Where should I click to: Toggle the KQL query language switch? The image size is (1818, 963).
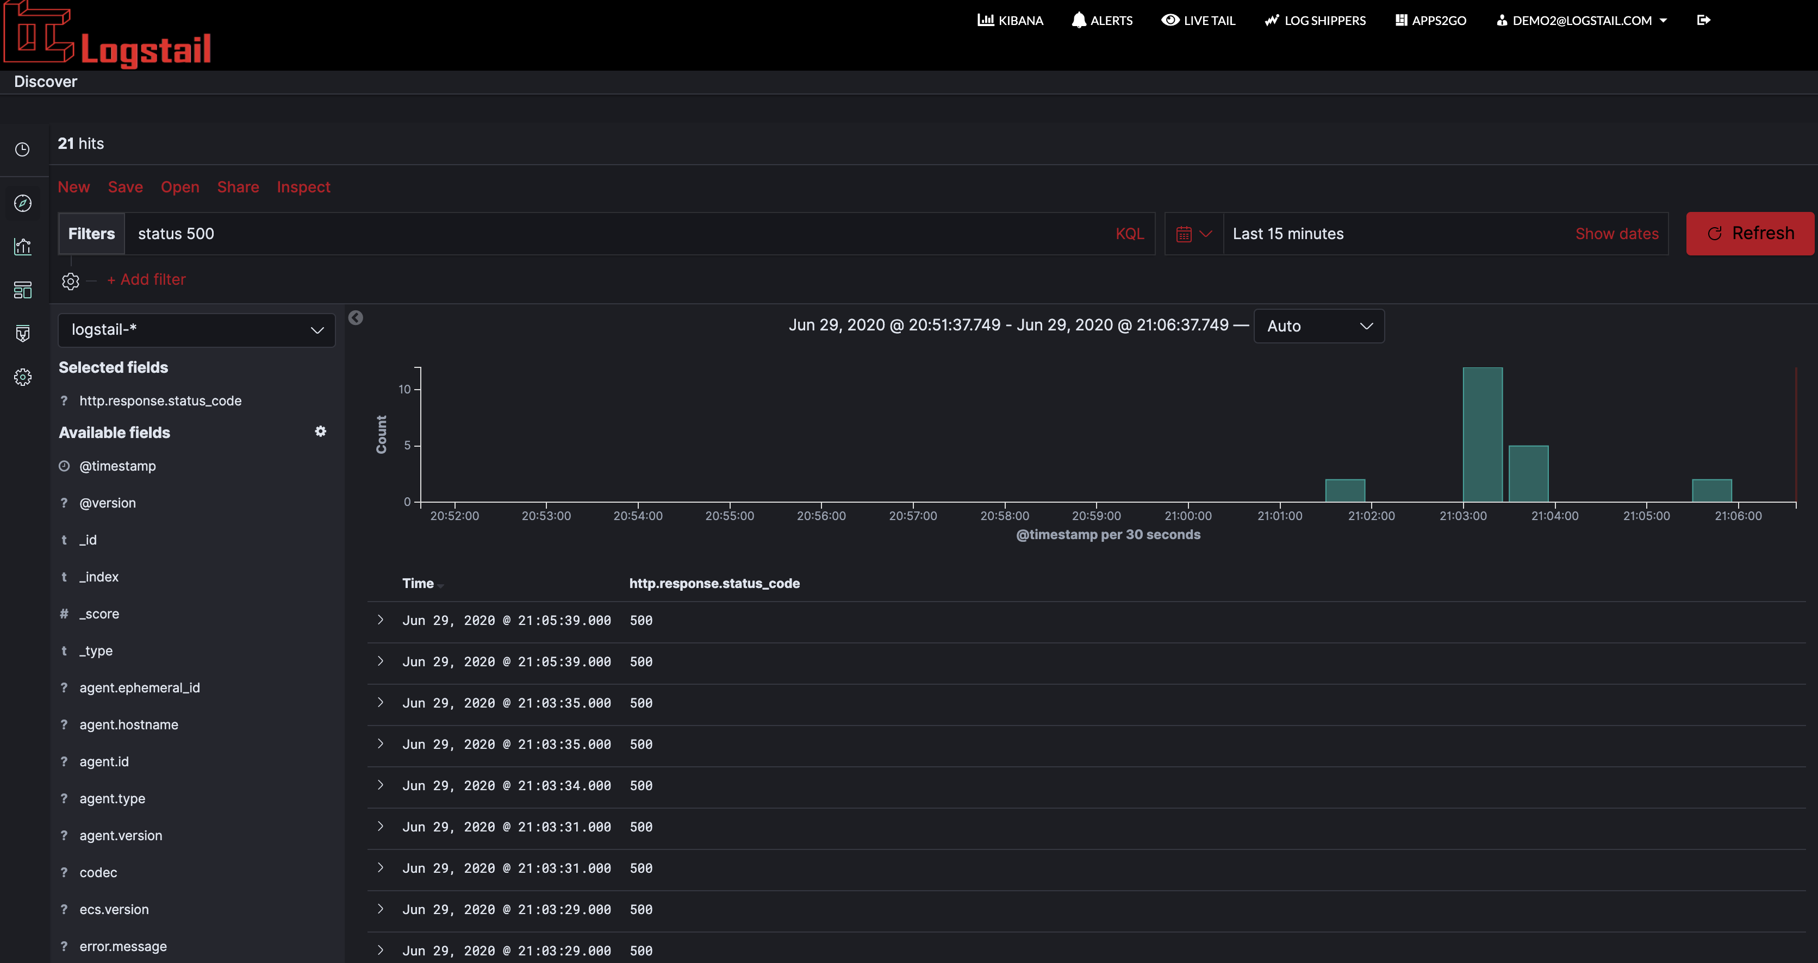(1129, 234)
